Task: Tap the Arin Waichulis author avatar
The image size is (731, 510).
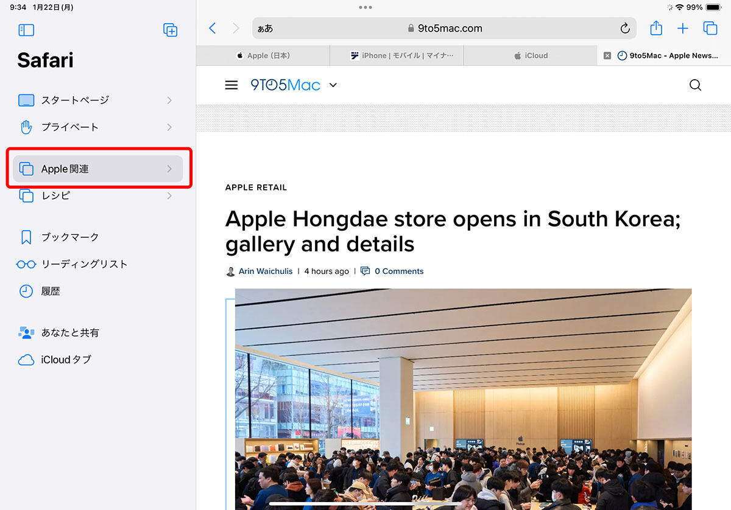Action: pos(230,271)
